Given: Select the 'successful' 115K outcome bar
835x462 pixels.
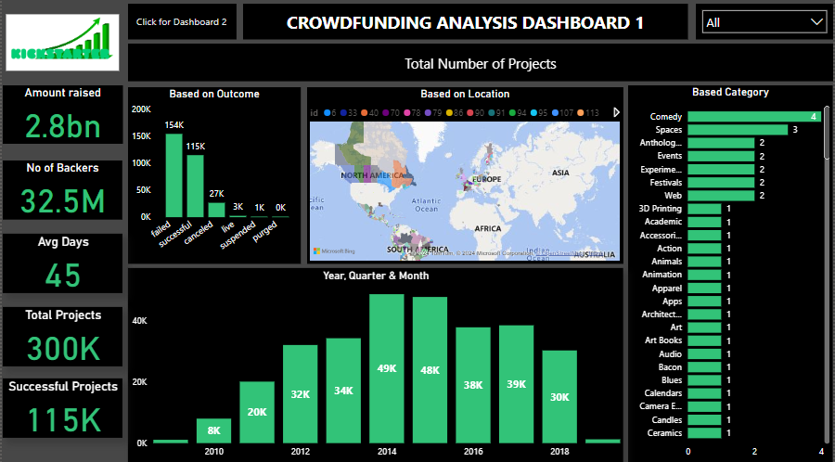Looking at the screenshot, I should [195, 186].
